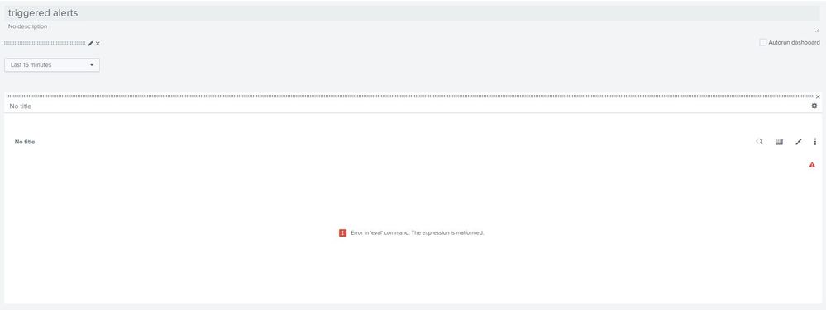Open the three-dot more actions menu
The image size is (826, 310).
coord(815,141)
